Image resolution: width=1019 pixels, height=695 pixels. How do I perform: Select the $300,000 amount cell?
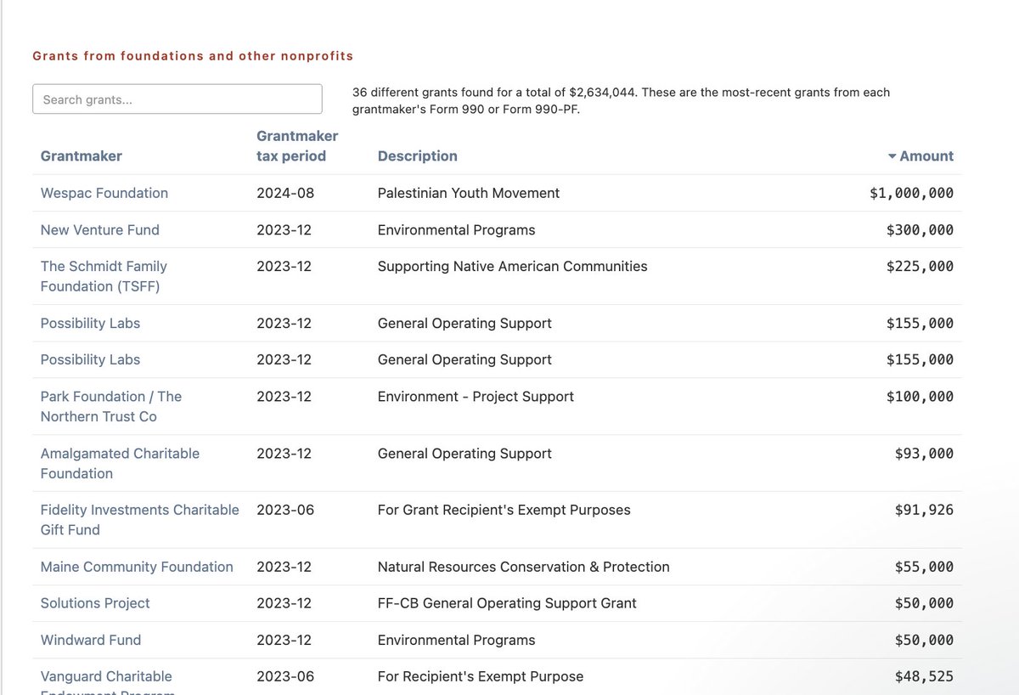click(920, 229)
